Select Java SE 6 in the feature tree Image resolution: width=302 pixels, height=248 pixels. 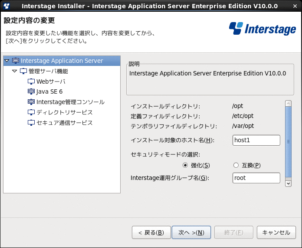[49, 92]
